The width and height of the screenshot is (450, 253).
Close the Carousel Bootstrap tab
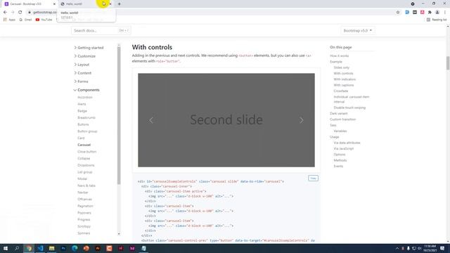pos(54,4)
